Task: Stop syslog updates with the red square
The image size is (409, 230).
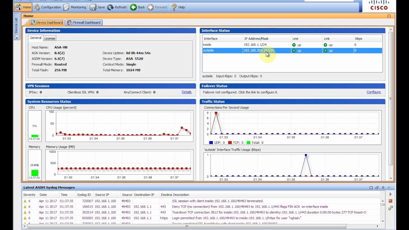Action: pyautogui.click(x=390, y=201)
